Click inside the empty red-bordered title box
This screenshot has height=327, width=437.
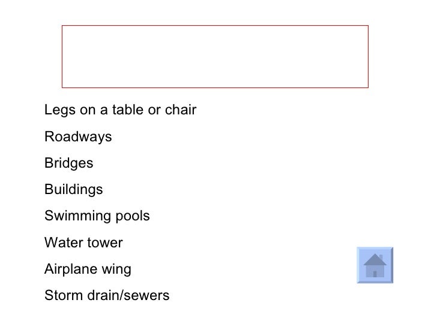click(x=215, y=57)
